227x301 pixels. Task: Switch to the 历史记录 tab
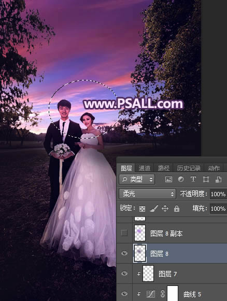click(x=189, y=168)
